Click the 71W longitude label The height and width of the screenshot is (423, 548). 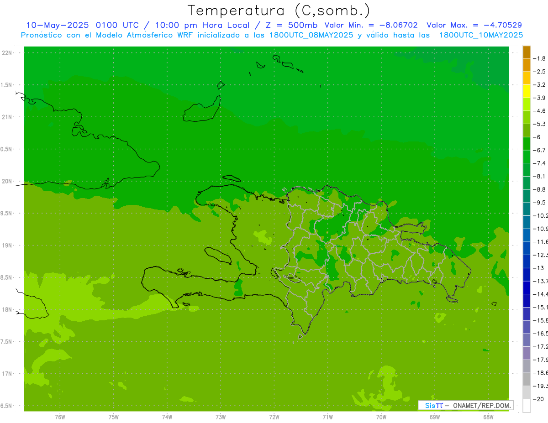click(x=327, y=417)
